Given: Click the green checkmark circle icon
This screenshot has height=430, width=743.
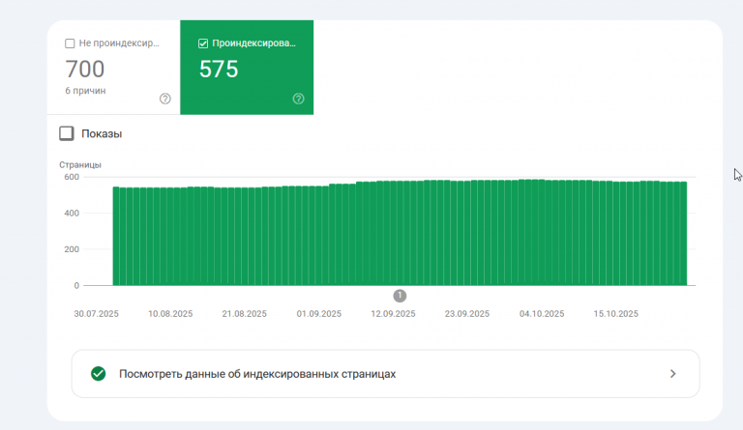Looking at the screenshot, I should tap(98, 374).
